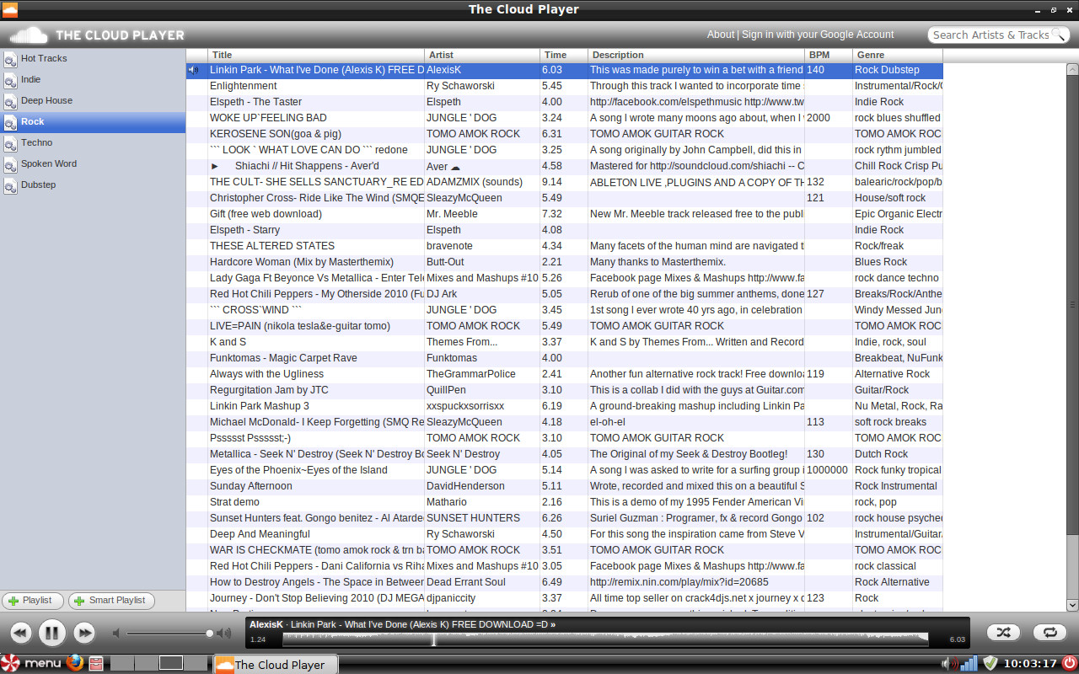The width and height of the screenshot is (1079, 674).
Task: Select the Rock playlist label
Action: tap(32, 122)
